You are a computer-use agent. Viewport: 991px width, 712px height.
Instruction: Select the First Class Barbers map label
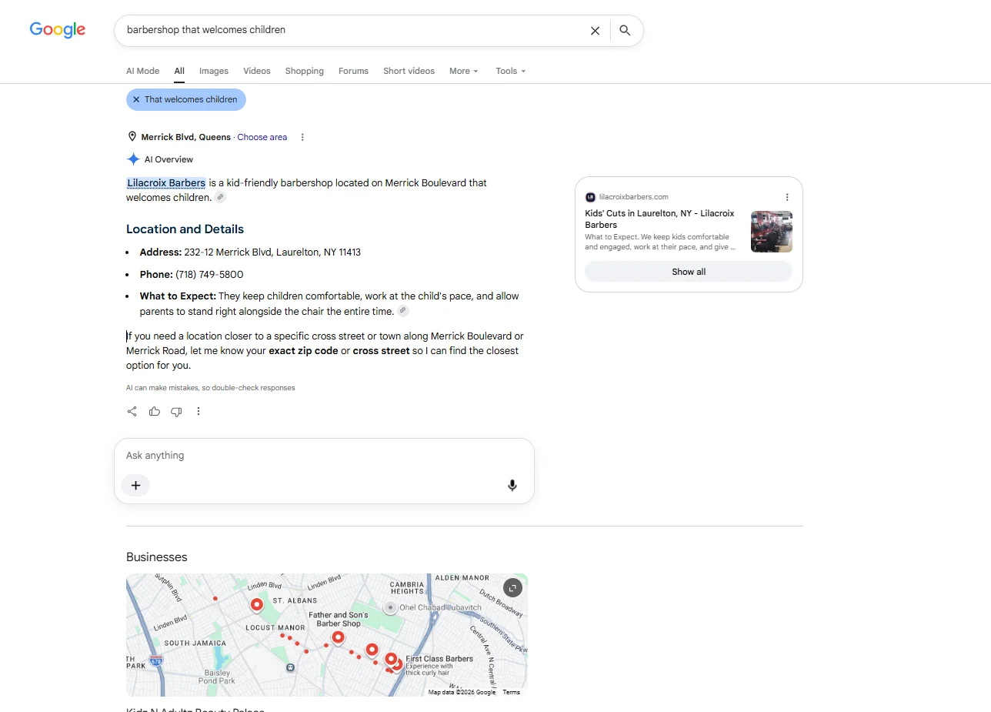point(439,659)
